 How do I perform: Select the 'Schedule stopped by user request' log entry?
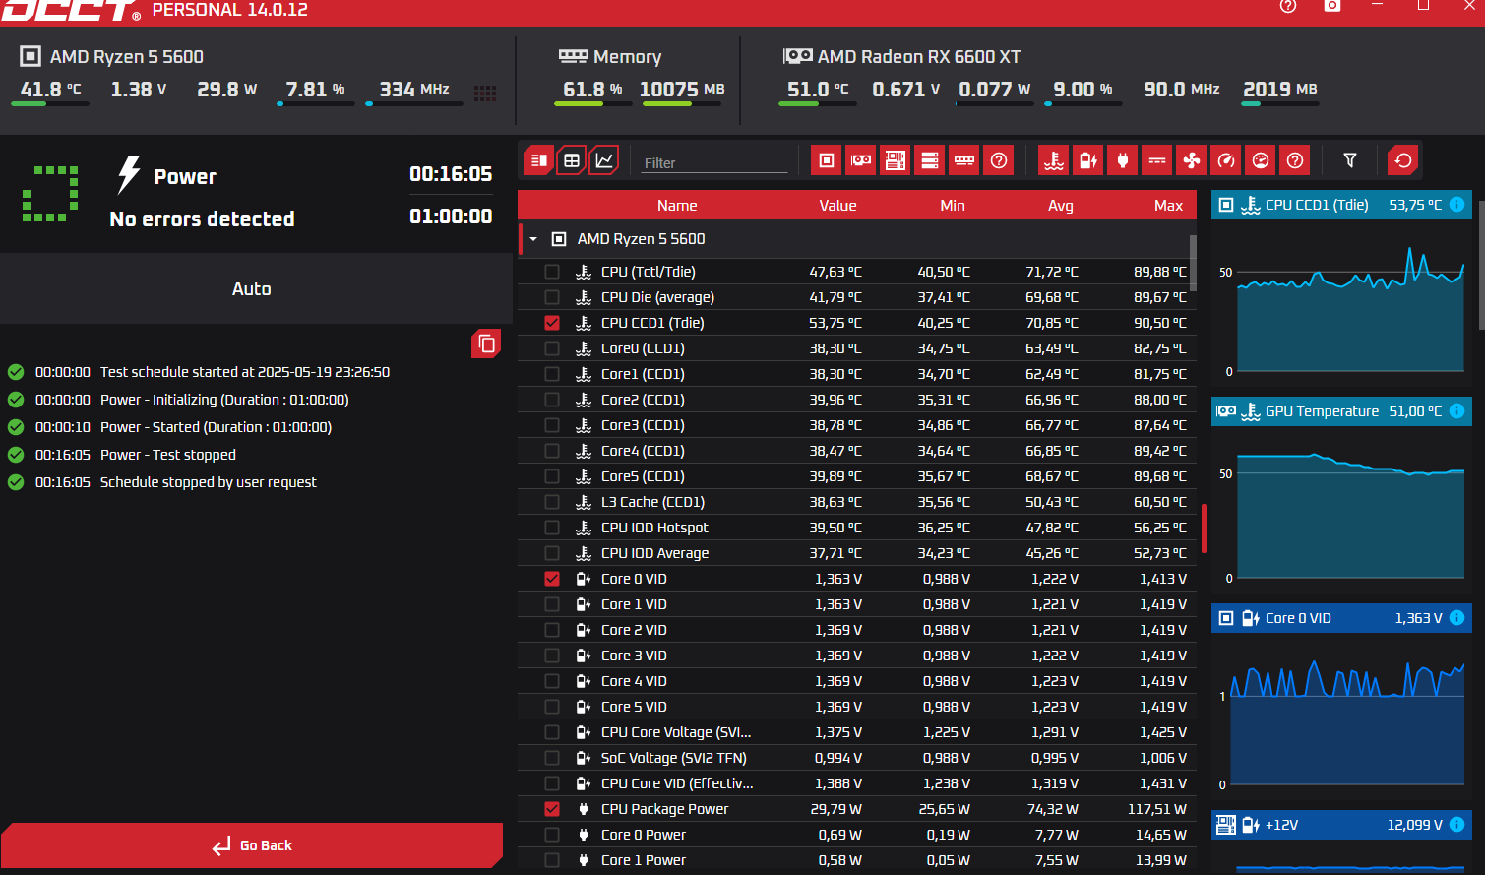click(209, 482)
